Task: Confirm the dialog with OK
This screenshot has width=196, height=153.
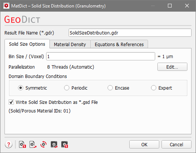Action: click(144, 144)
